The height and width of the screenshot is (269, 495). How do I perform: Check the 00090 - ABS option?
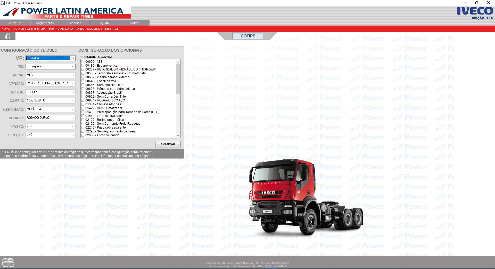pos(83,62)
